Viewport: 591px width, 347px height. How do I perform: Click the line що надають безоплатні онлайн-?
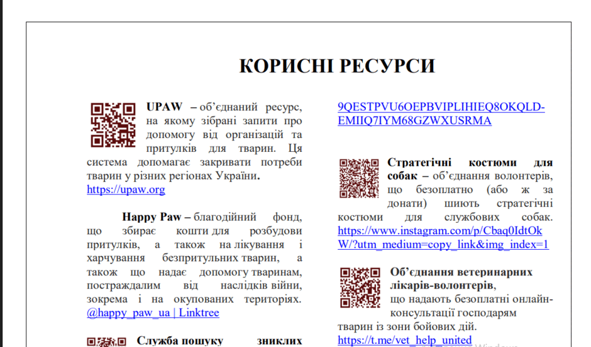click(472, 299)
